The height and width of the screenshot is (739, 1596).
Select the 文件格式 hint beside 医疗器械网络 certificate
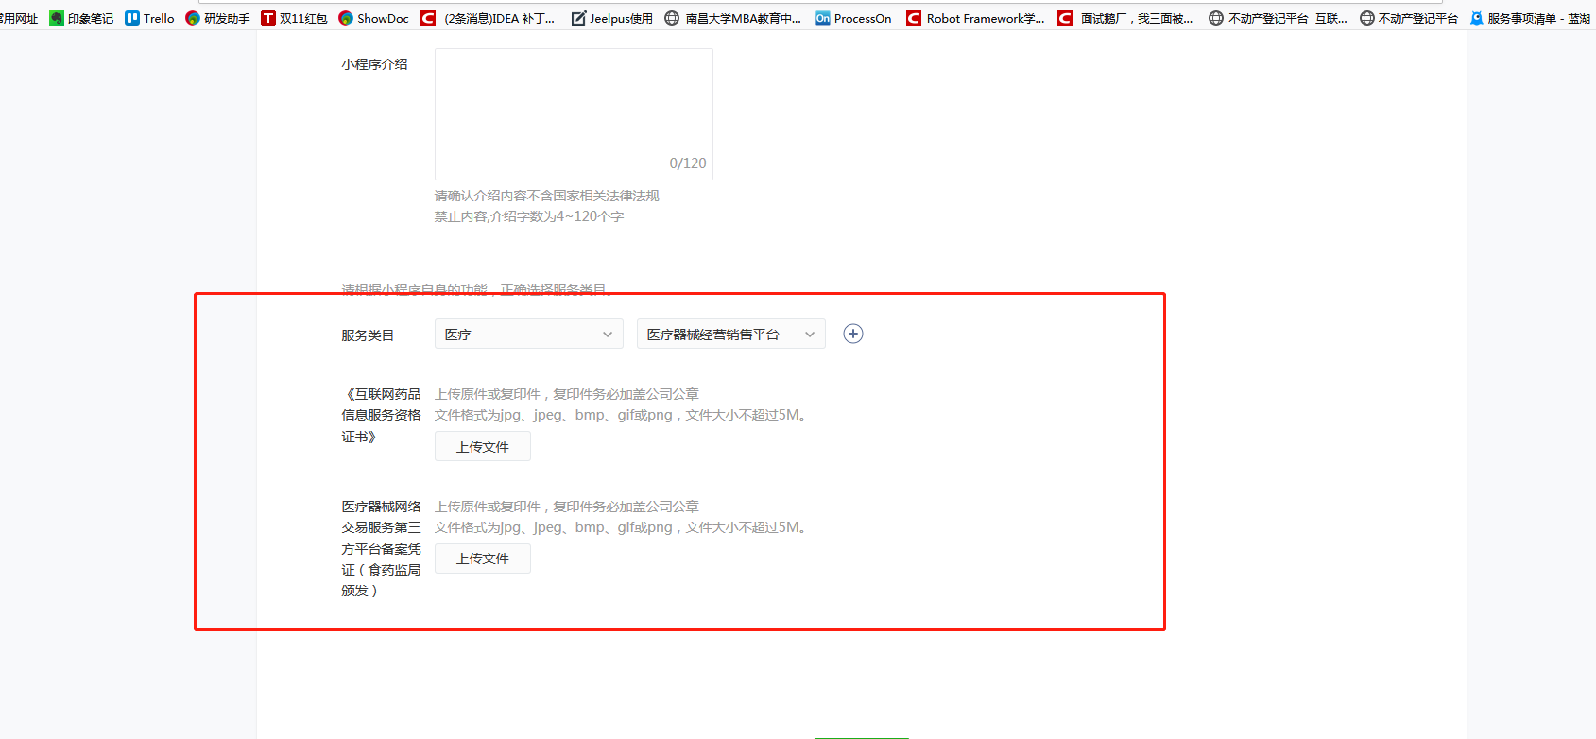coord(622,527)
